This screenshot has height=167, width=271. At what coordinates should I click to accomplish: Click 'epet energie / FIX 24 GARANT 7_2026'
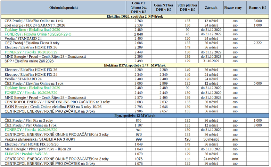(x=35, y=25)
